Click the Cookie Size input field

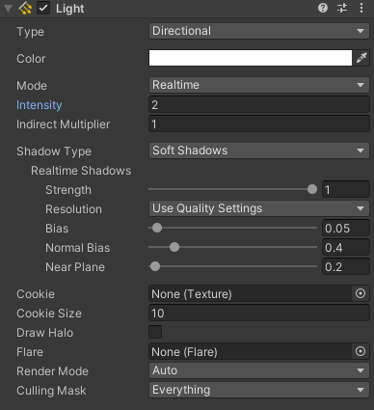(259, 313)
